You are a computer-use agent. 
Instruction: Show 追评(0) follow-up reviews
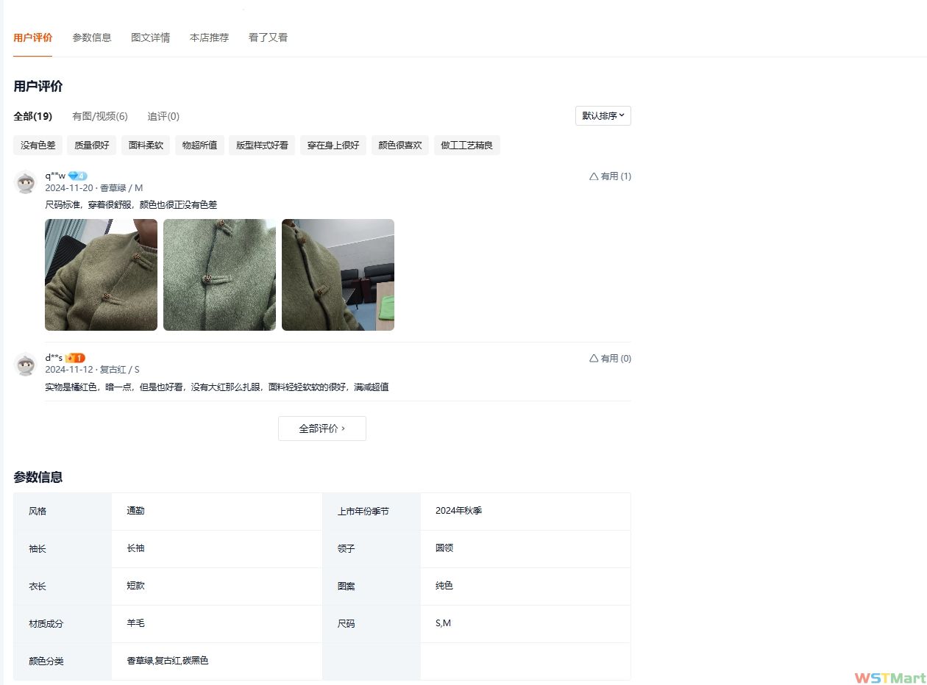163,116
